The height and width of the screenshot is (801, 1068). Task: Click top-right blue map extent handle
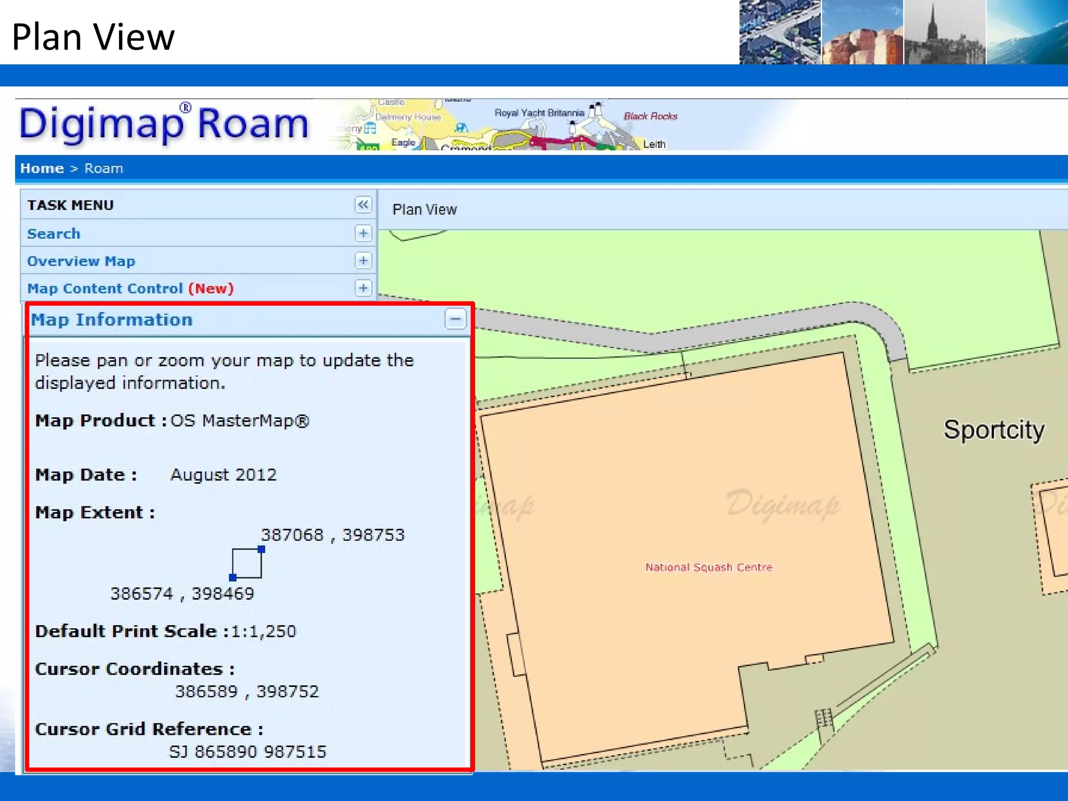click(x=261, y=549)
